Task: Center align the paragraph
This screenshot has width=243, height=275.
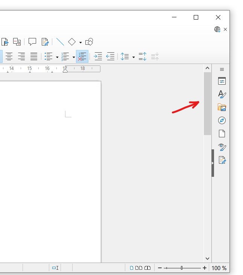Action: point(9,56)
